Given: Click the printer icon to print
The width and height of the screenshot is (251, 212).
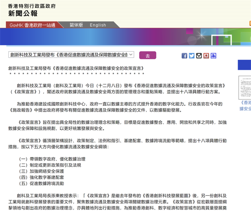Looking at the screenshot, I should (213, 56).
